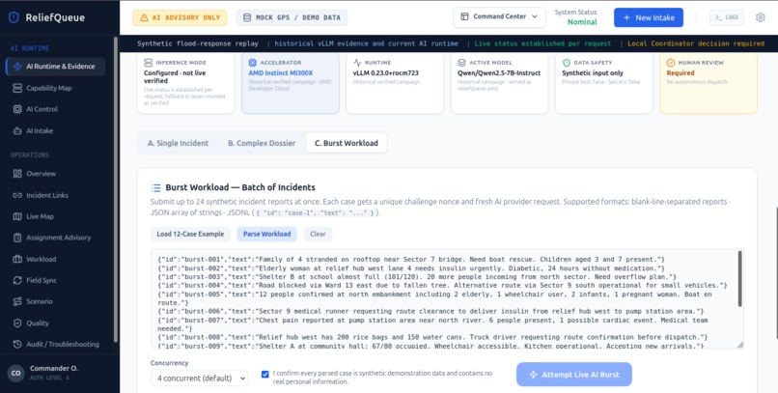This screenshot has width=778, height=393.
Task: Click Attempt Live AI Burst button
Action: 574,375
